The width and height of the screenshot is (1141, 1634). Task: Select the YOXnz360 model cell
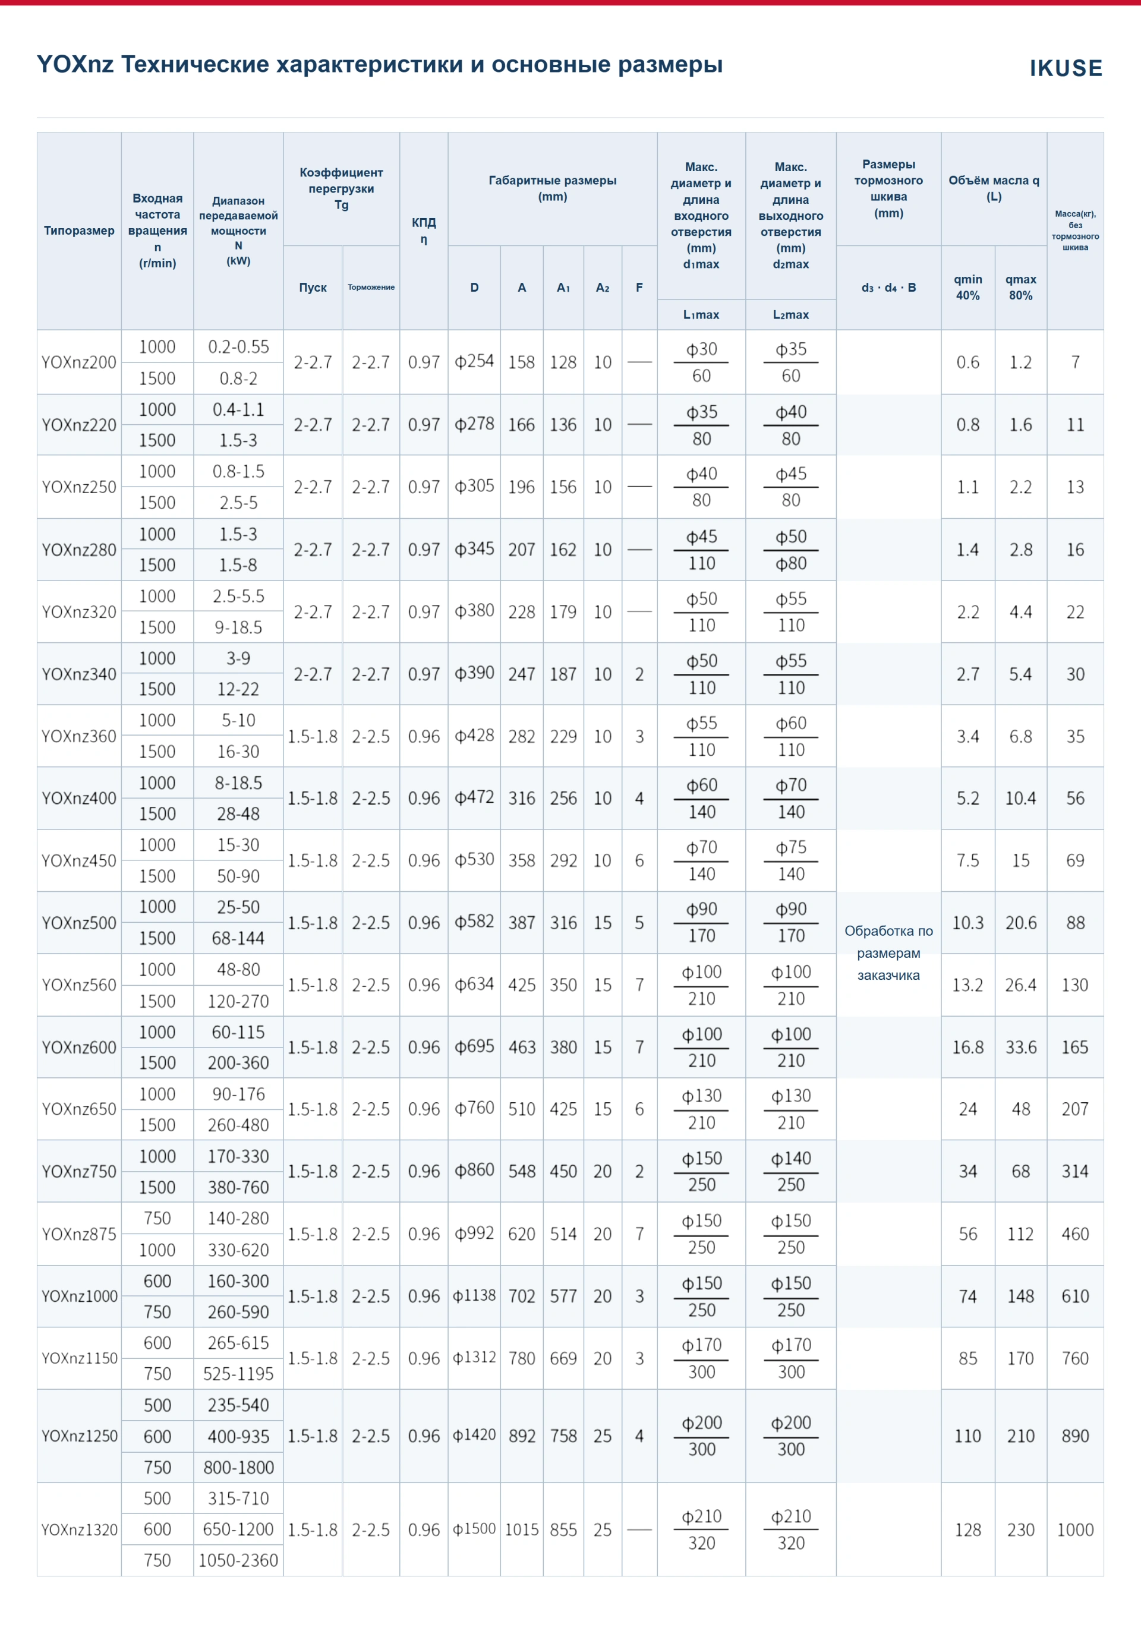tap(79, 736)
